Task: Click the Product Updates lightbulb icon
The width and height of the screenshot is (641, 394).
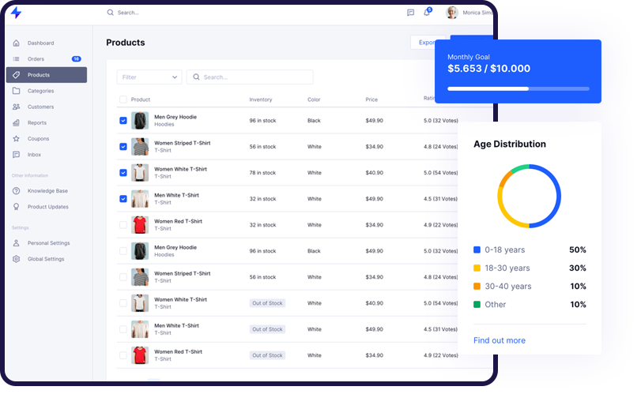Action: 17,207
